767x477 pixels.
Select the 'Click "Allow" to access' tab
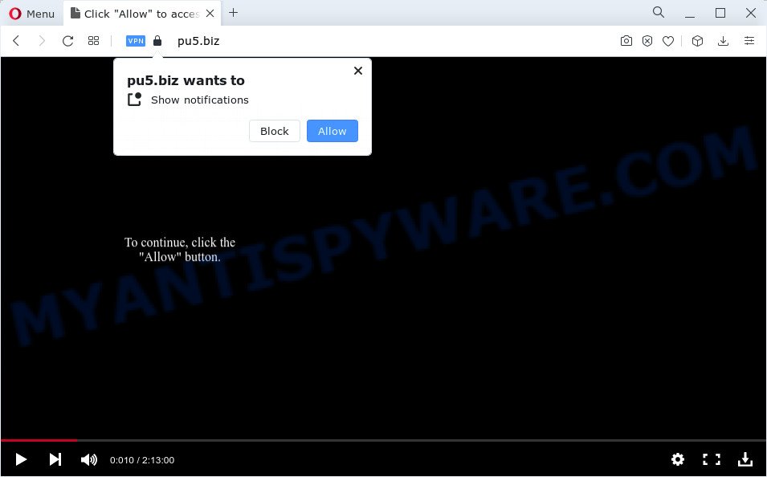[x=142, y=14]
